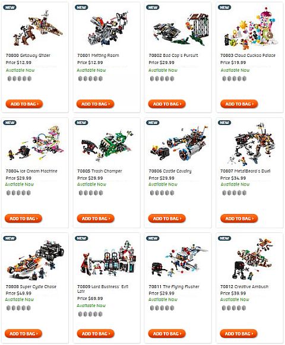
Task: Open the 70803 Cloud Cuckoo Palace title link
Action: click(248, 55)
